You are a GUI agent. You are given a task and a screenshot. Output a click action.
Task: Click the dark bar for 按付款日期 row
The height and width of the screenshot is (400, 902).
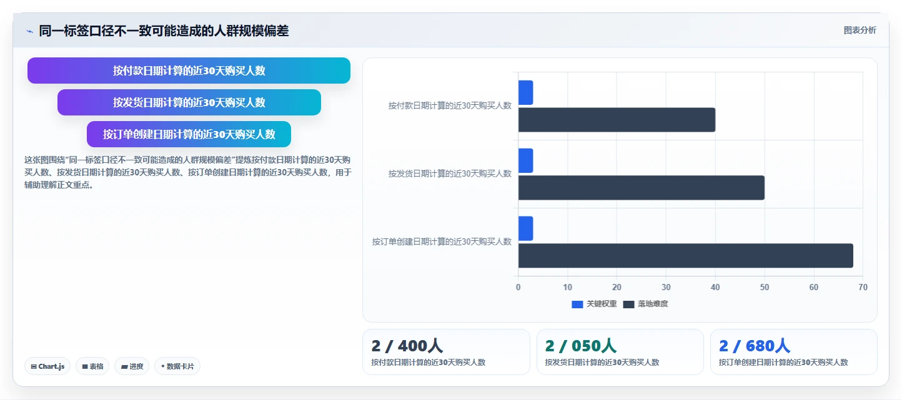[x=617, y=120]
